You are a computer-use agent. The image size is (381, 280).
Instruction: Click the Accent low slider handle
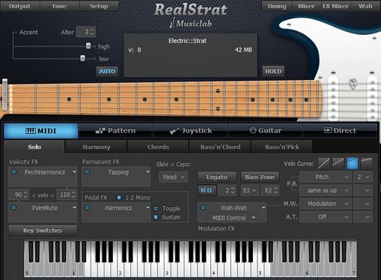pyautogui.click(x=82, y=58)
